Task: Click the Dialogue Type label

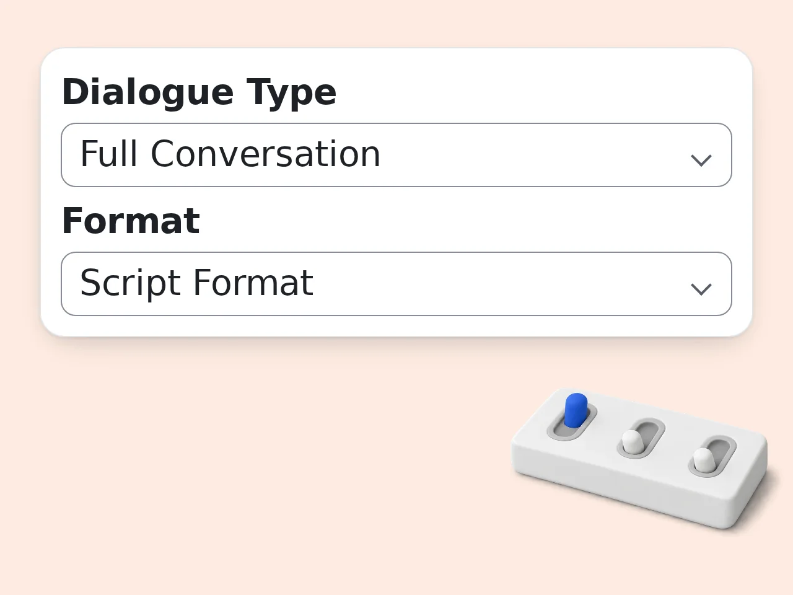Action: [x=199, y=92]
